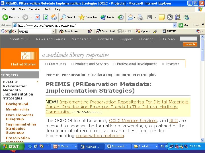Open the Background sidebar link
This screenshot has height=153, width=205.
17,104
